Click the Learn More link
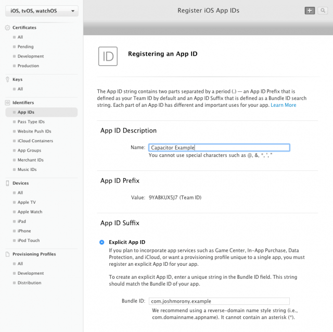This screenshot has width=333, height=332. [x=283, y=105]
